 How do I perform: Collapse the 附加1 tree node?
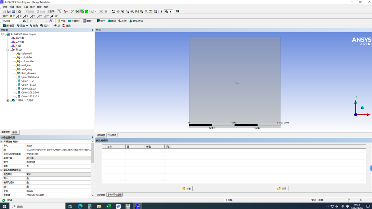tap(8, 50)
